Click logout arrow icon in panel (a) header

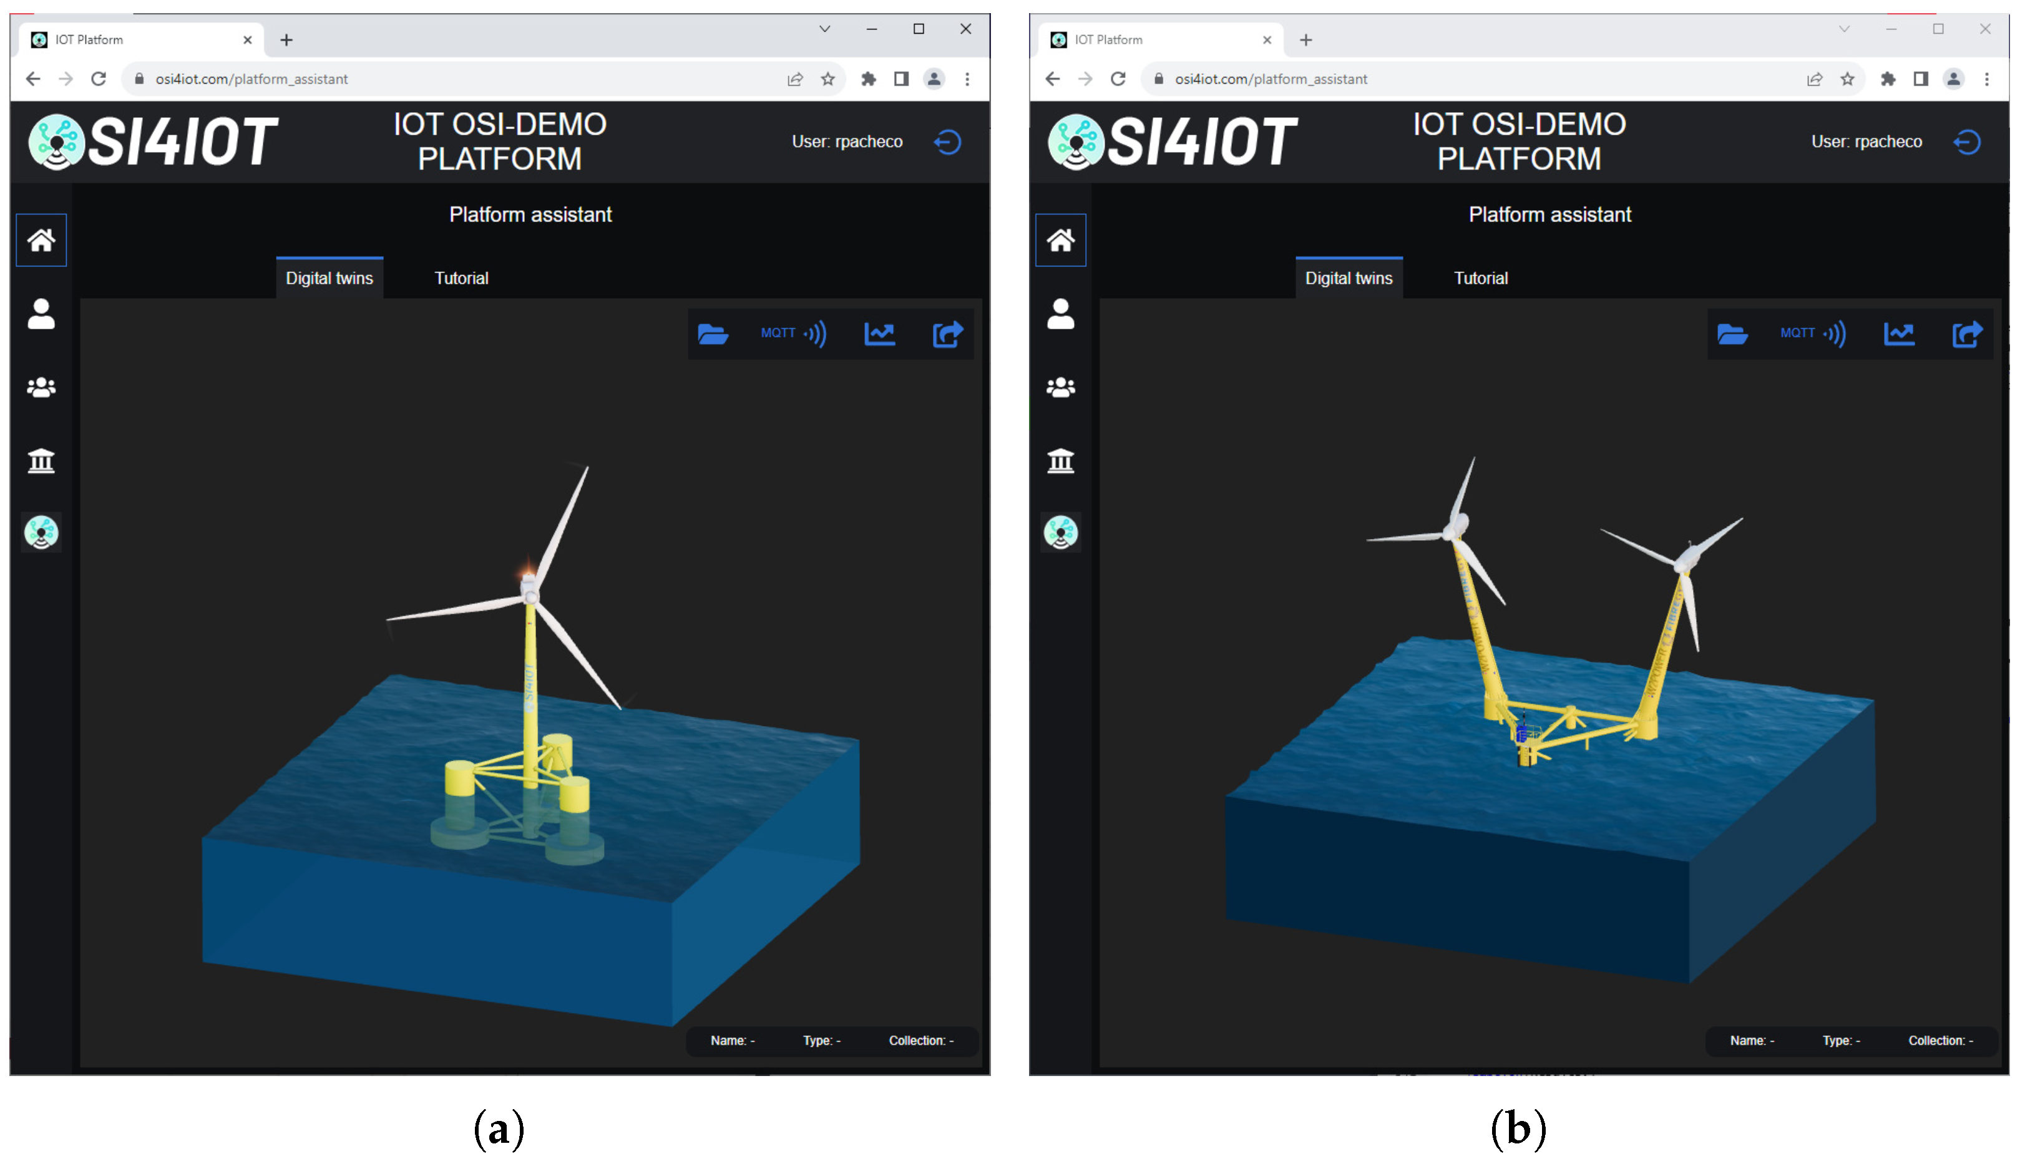pyautogui.click(x=948, y=142)
